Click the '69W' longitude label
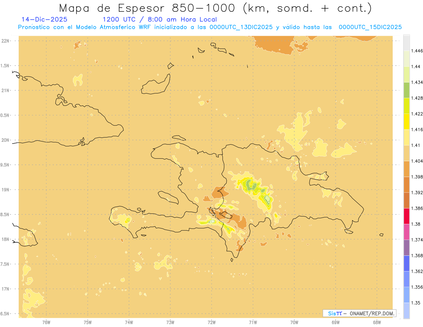 pos(336,322)
